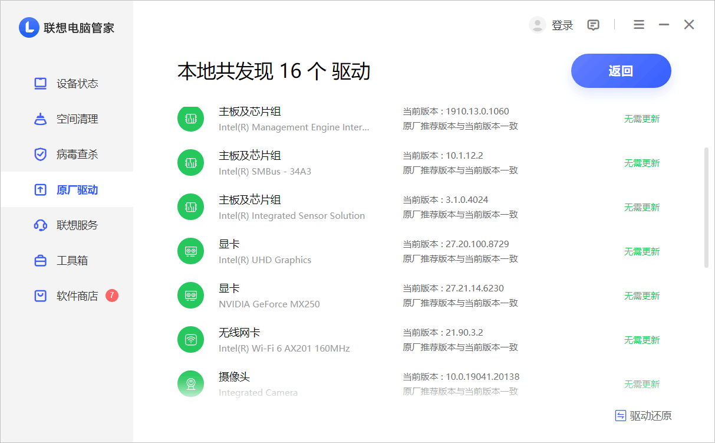The image size is (715, 443).
Task: Click the Wi-Fi 6 AX201 wireless icon
Action: tap(190, 340)
